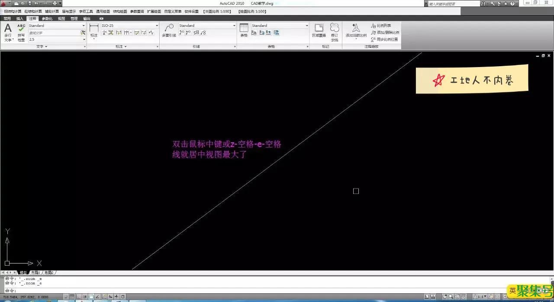Click the 比例列表 button
The height and width of the screenshot is (302, 554).
(383, 26)
